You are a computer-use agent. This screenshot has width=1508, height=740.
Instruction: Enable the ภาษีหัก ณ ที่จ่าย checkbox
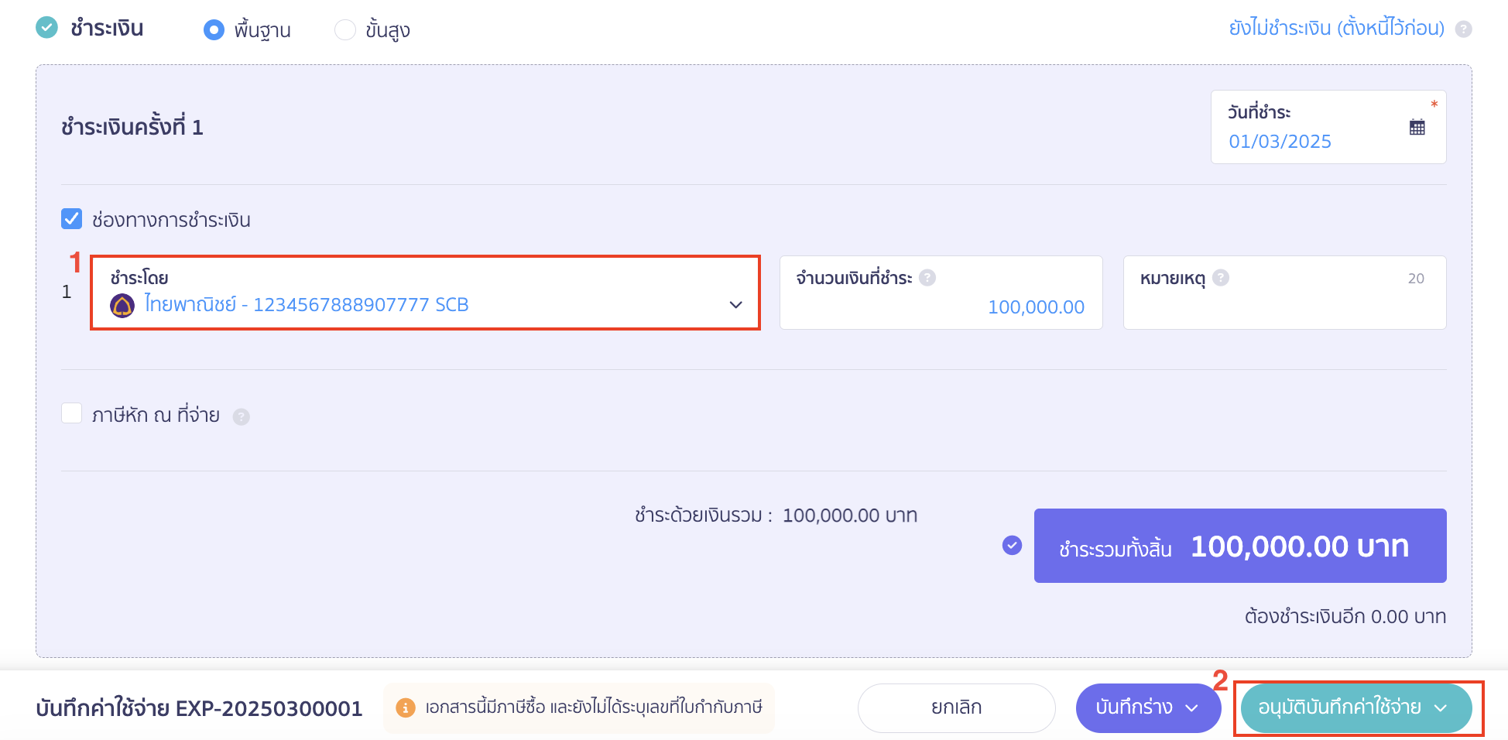pyautogui.click(x=71, y=413)
